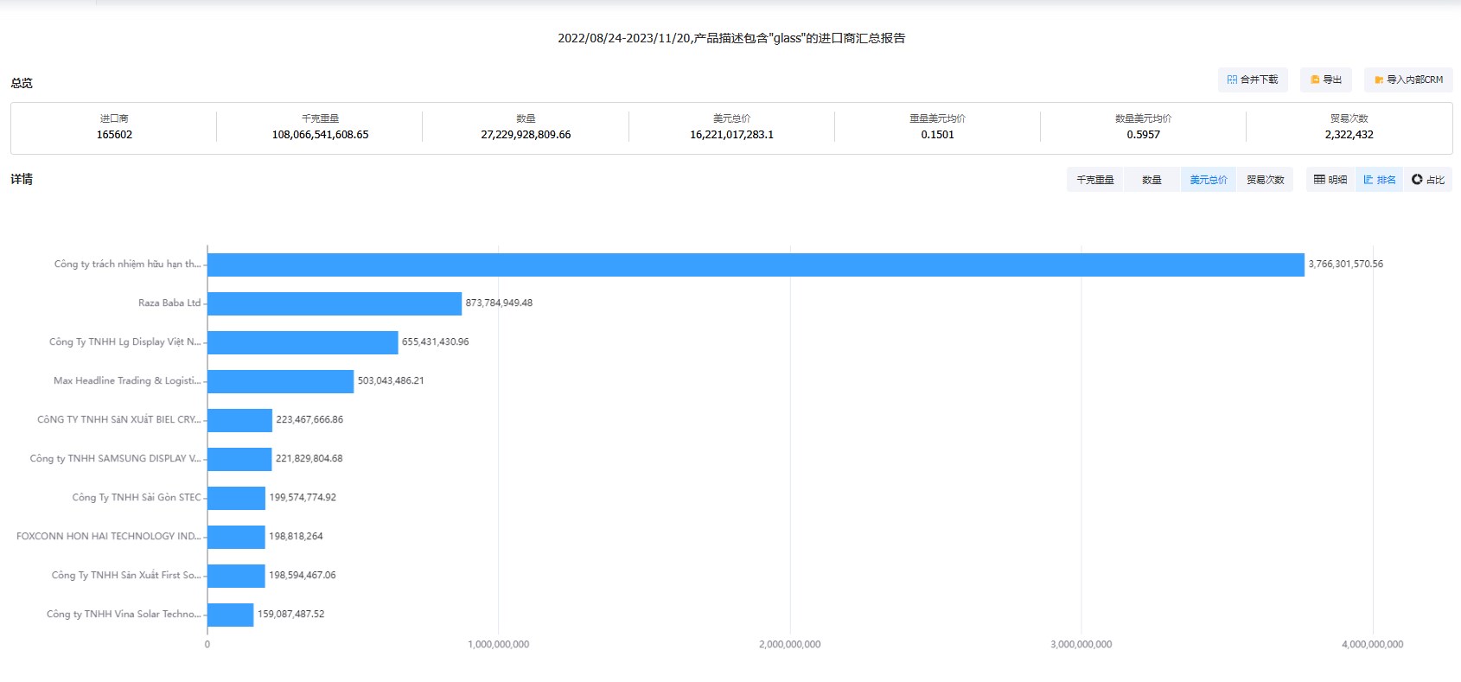The width and height of the screenshot is (1461, 682).
Task: Click the weight unit price 0.1501
Action: [937, 135]
